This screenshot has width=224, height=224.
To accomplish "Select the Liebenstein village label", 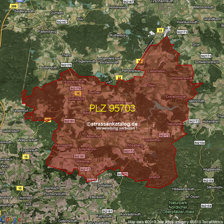I will [x=156, y=71].
